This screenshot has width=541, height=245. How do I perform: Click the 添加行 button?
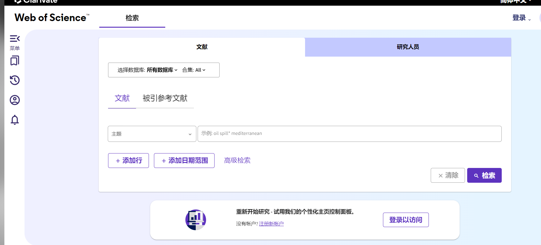click(x=128, y=161)
